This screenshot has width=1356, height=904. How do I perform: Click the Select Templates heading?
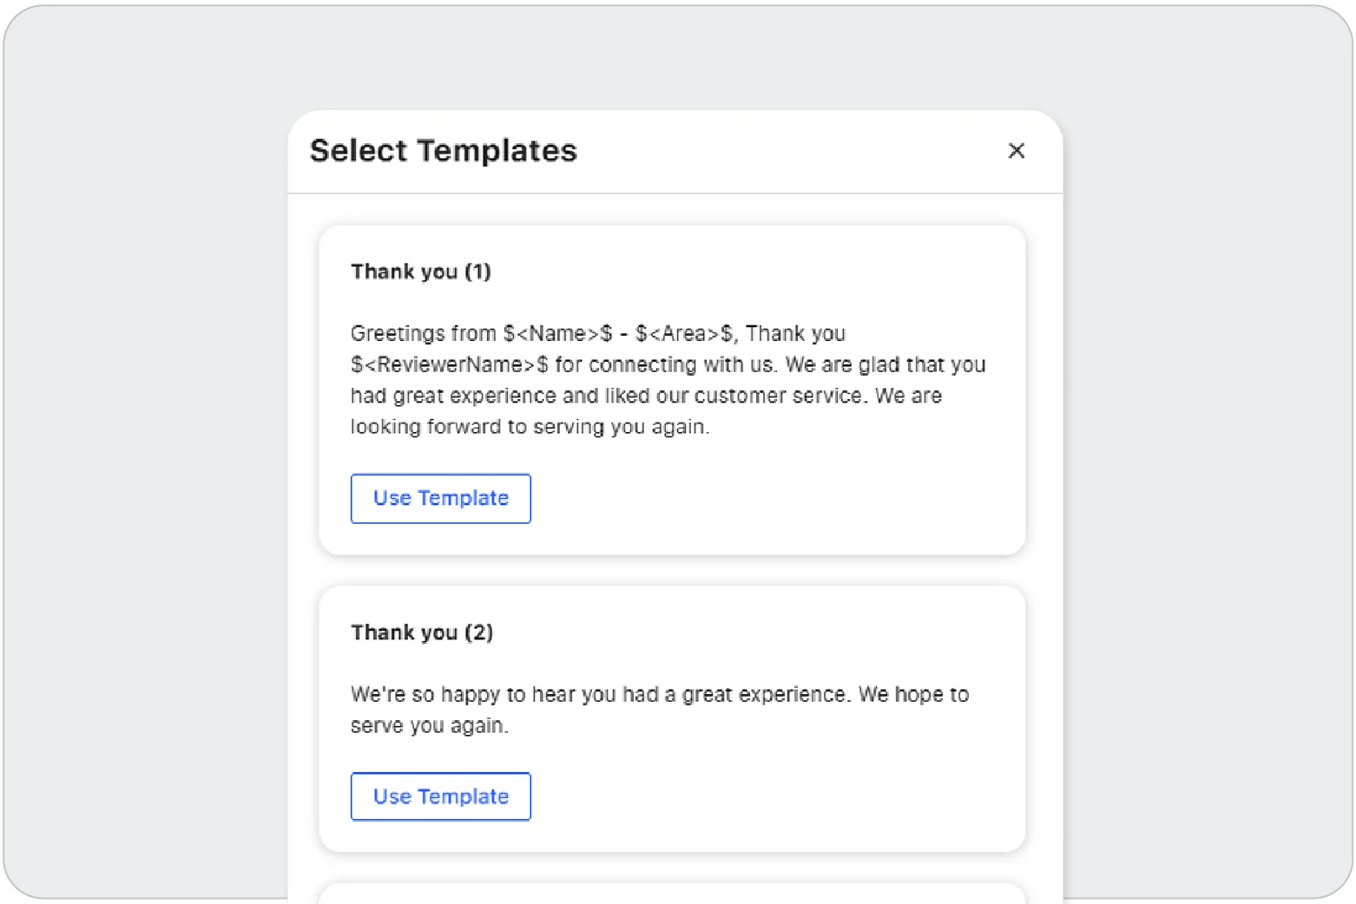point(443,151)
